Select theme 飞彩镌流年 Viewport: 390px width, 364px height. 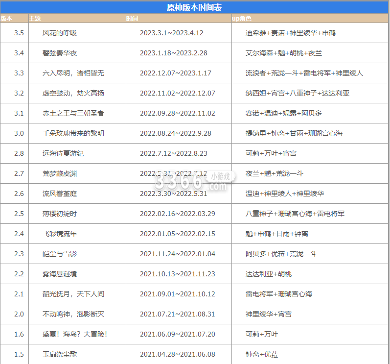click(60, 234)
